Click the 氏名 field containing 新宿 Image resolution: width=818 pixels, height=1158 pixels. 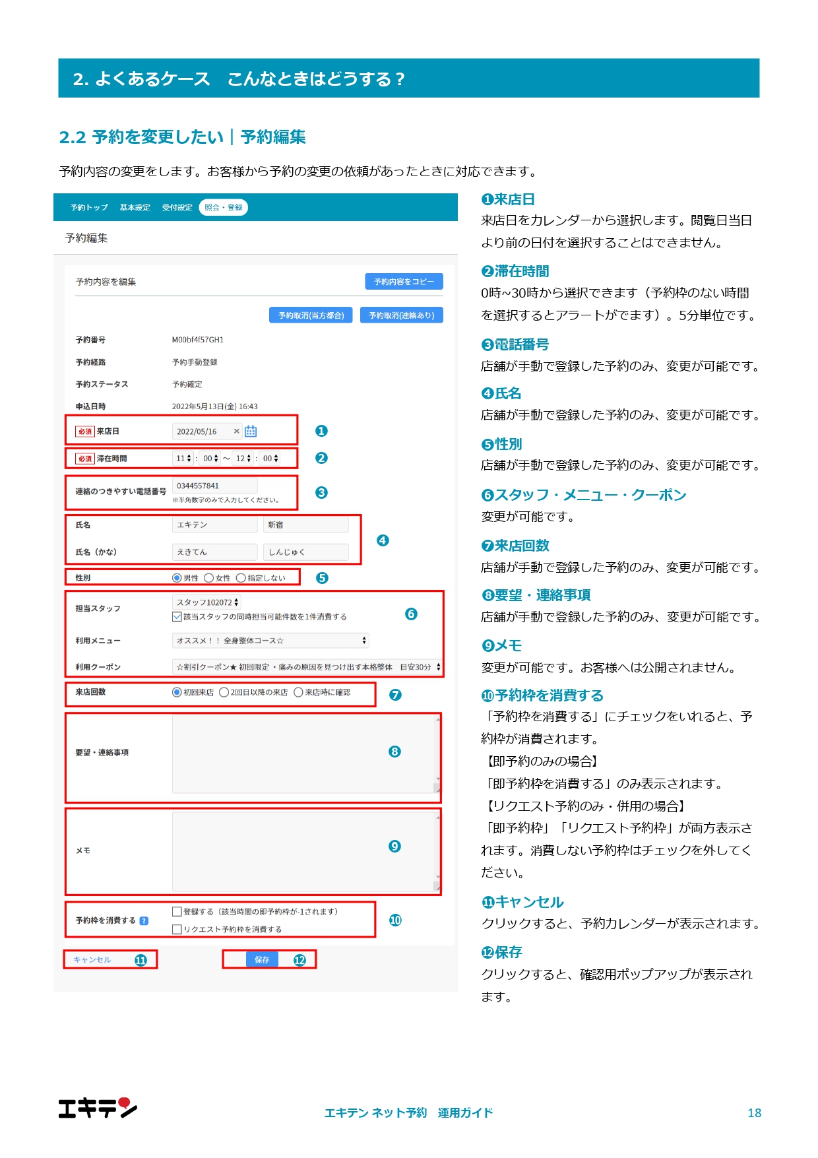[306, 525]
